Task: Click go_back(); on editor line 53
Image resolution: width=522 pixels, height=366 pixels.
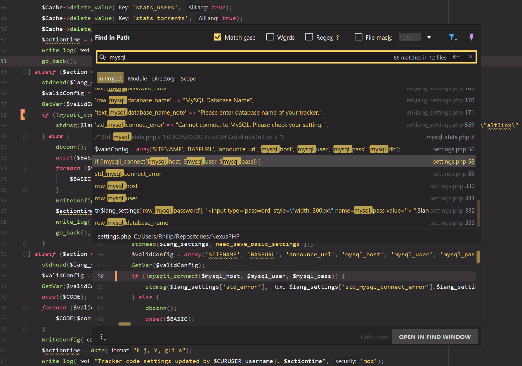Action: [x=59, y=61]
